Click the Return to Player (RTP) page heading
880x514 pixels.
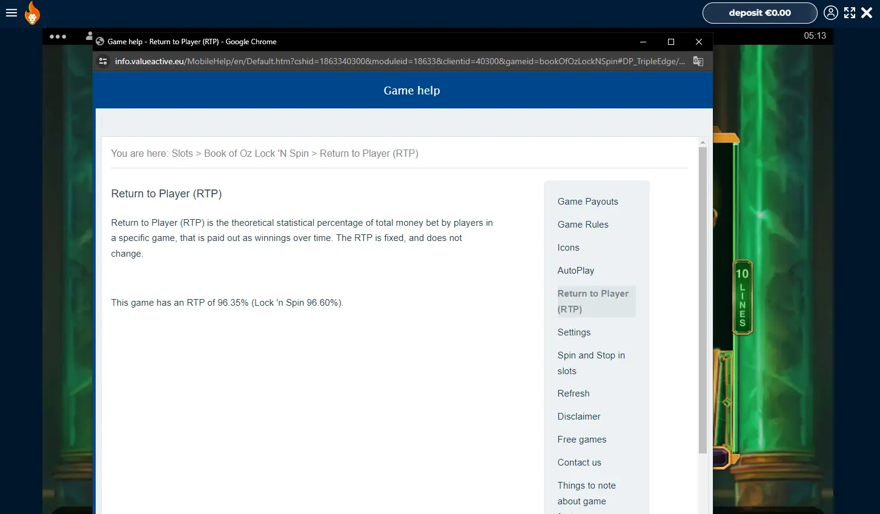[167, 194]
